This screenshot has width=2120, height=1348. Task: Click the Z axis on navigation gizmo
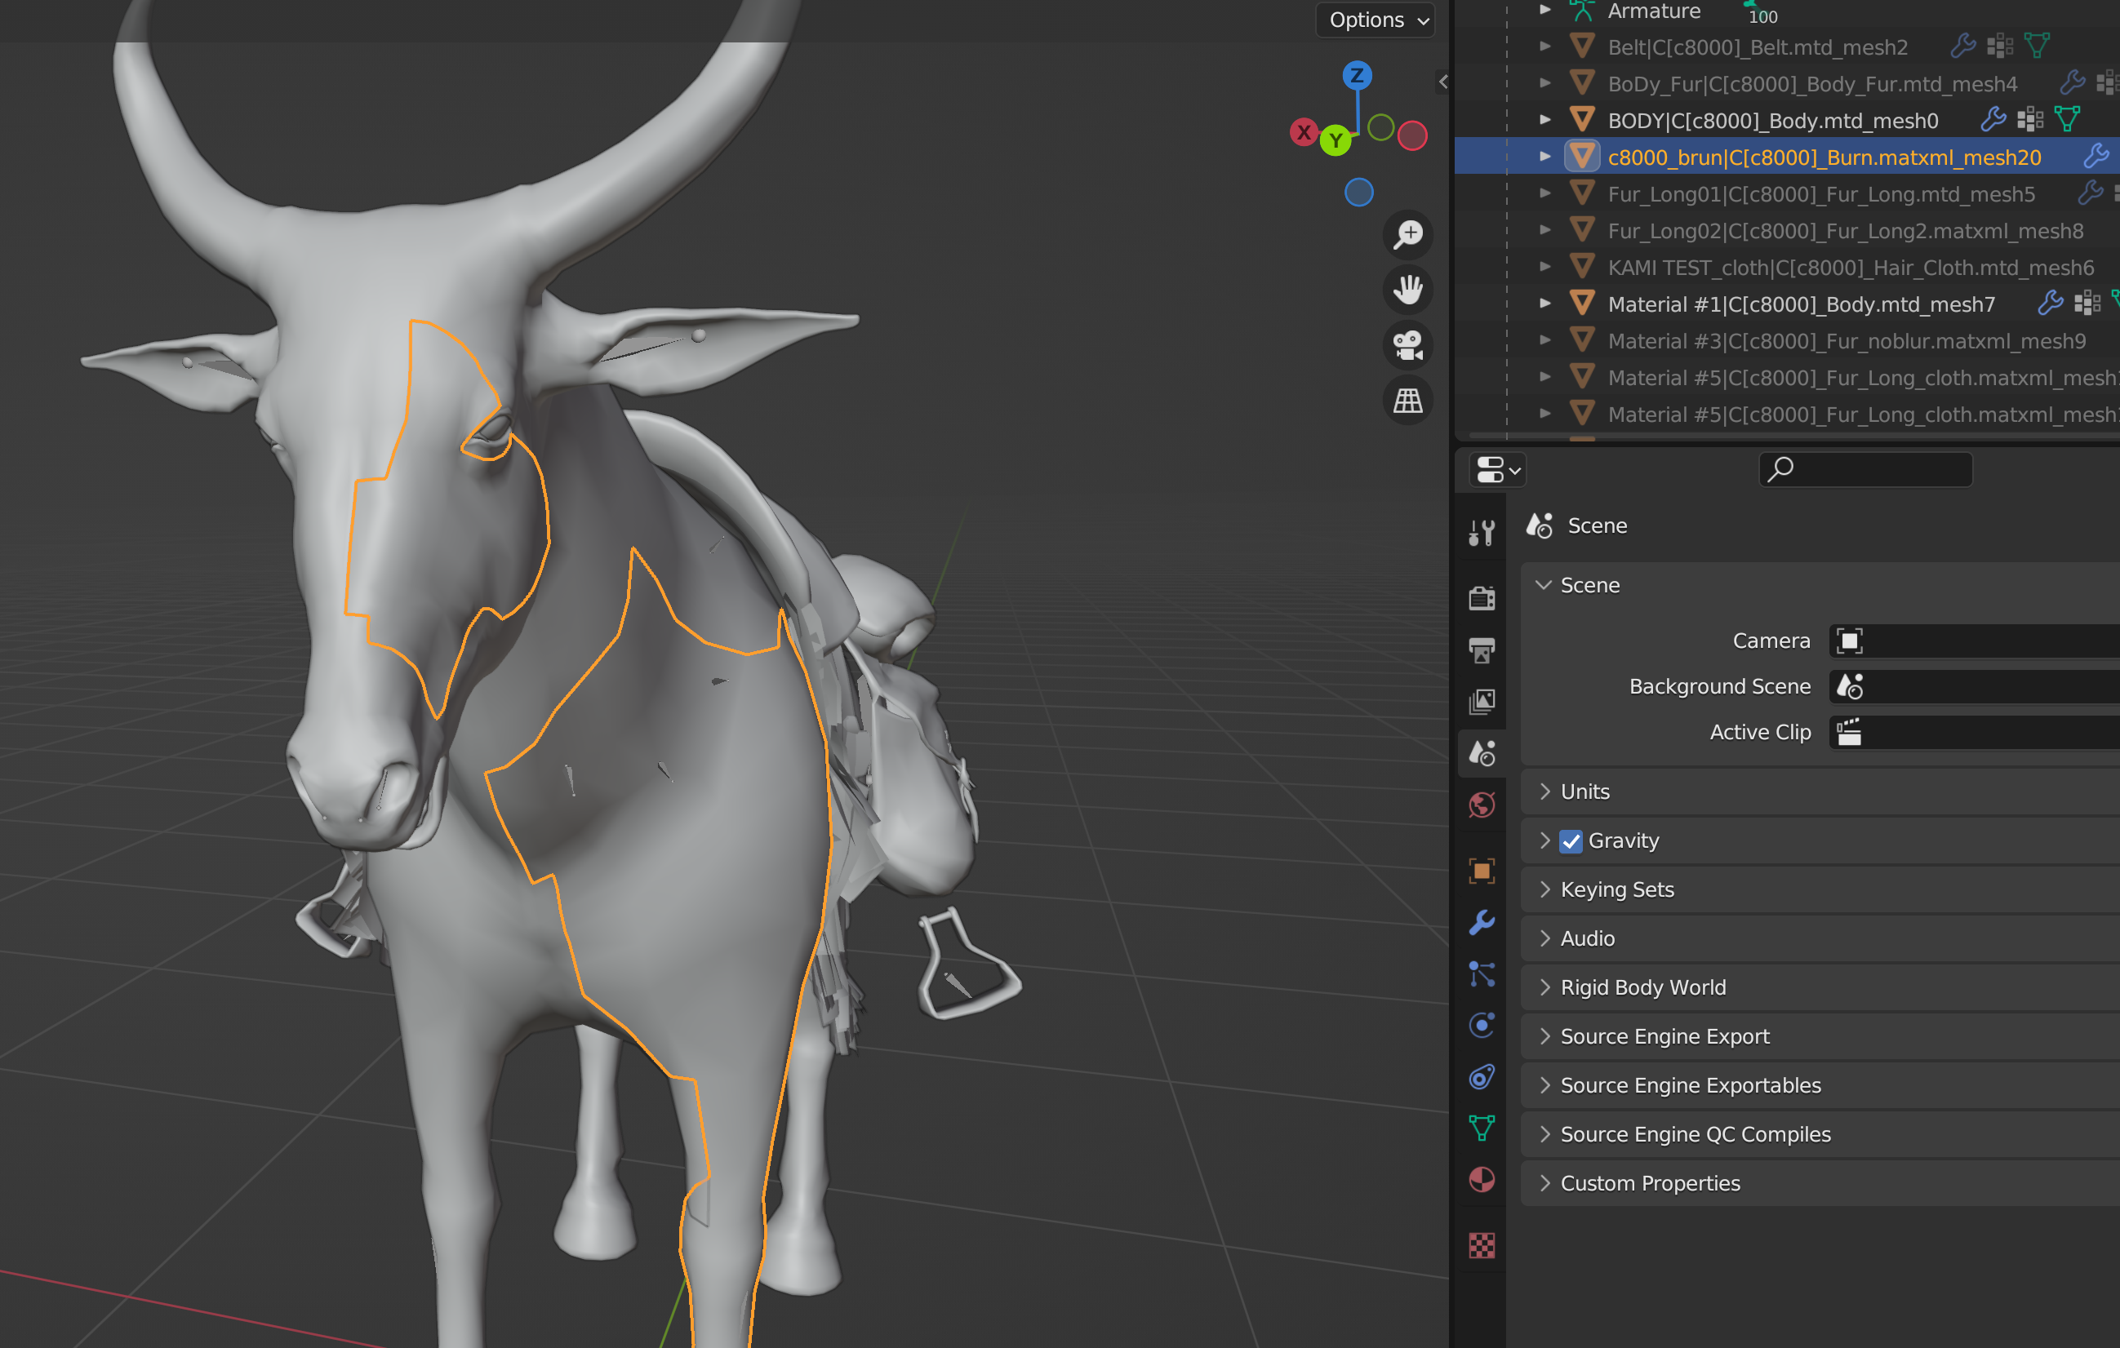1357,75
